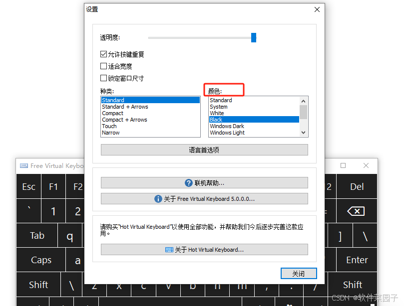
Task: Pick Standard in the 颜色 list
Action: tap(254, 100)
